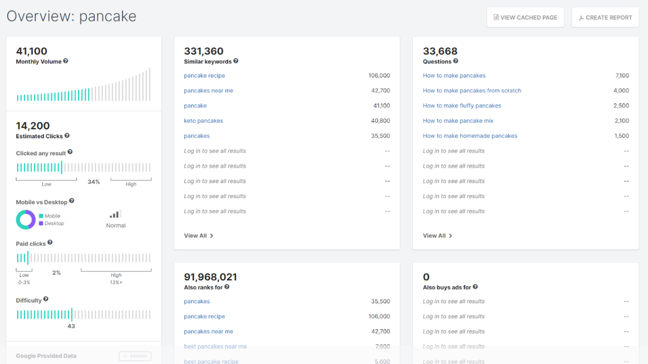Click the 14,200 Estimated Clicks figure
The width and height of the screenshot is (648, 364).
(33, 126)
